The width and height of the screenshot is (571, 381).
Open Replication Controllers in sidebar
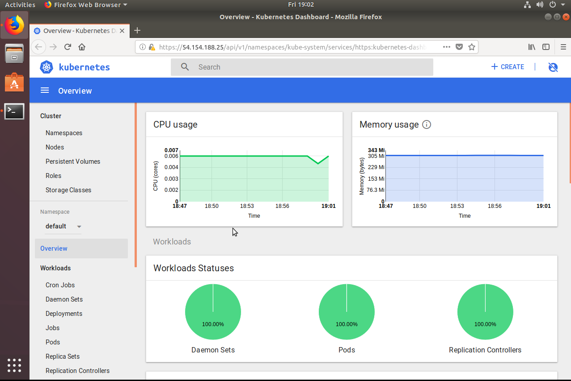tap(77, 371)
